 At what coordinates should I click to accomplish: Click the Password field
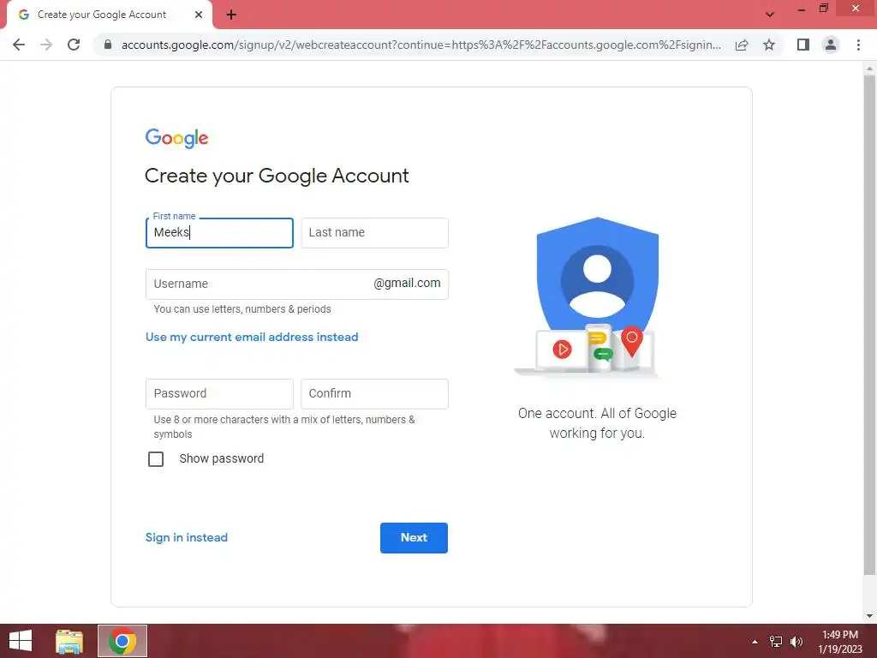click(219, 394)
